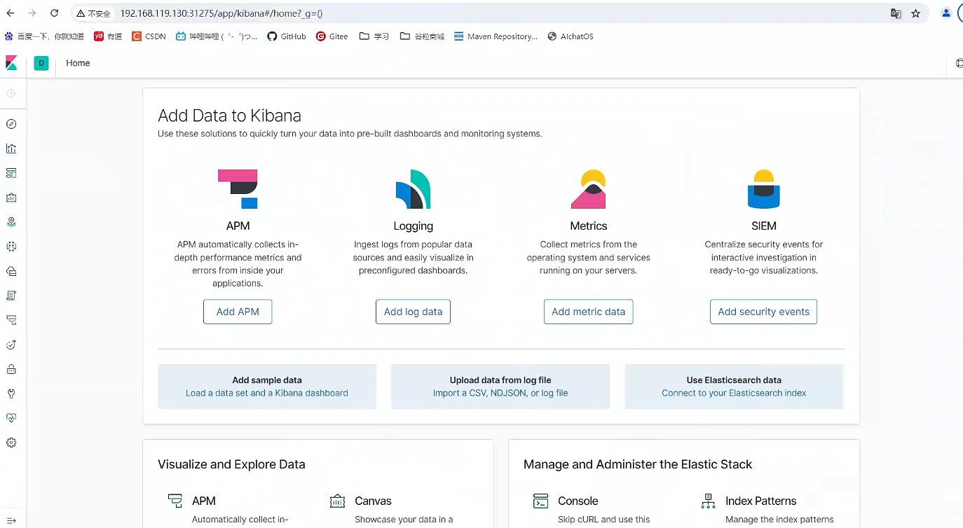Click the Add metric data button
Screen dimensions: 963x528
(x=588, y=312)
